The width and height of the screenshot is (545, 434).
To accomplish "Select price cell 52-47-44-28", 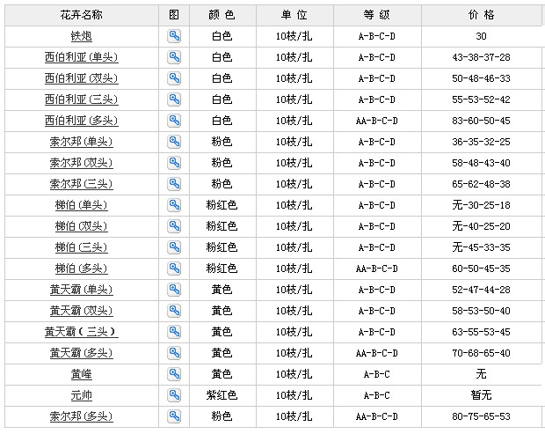I will click(x=481, y=290).
